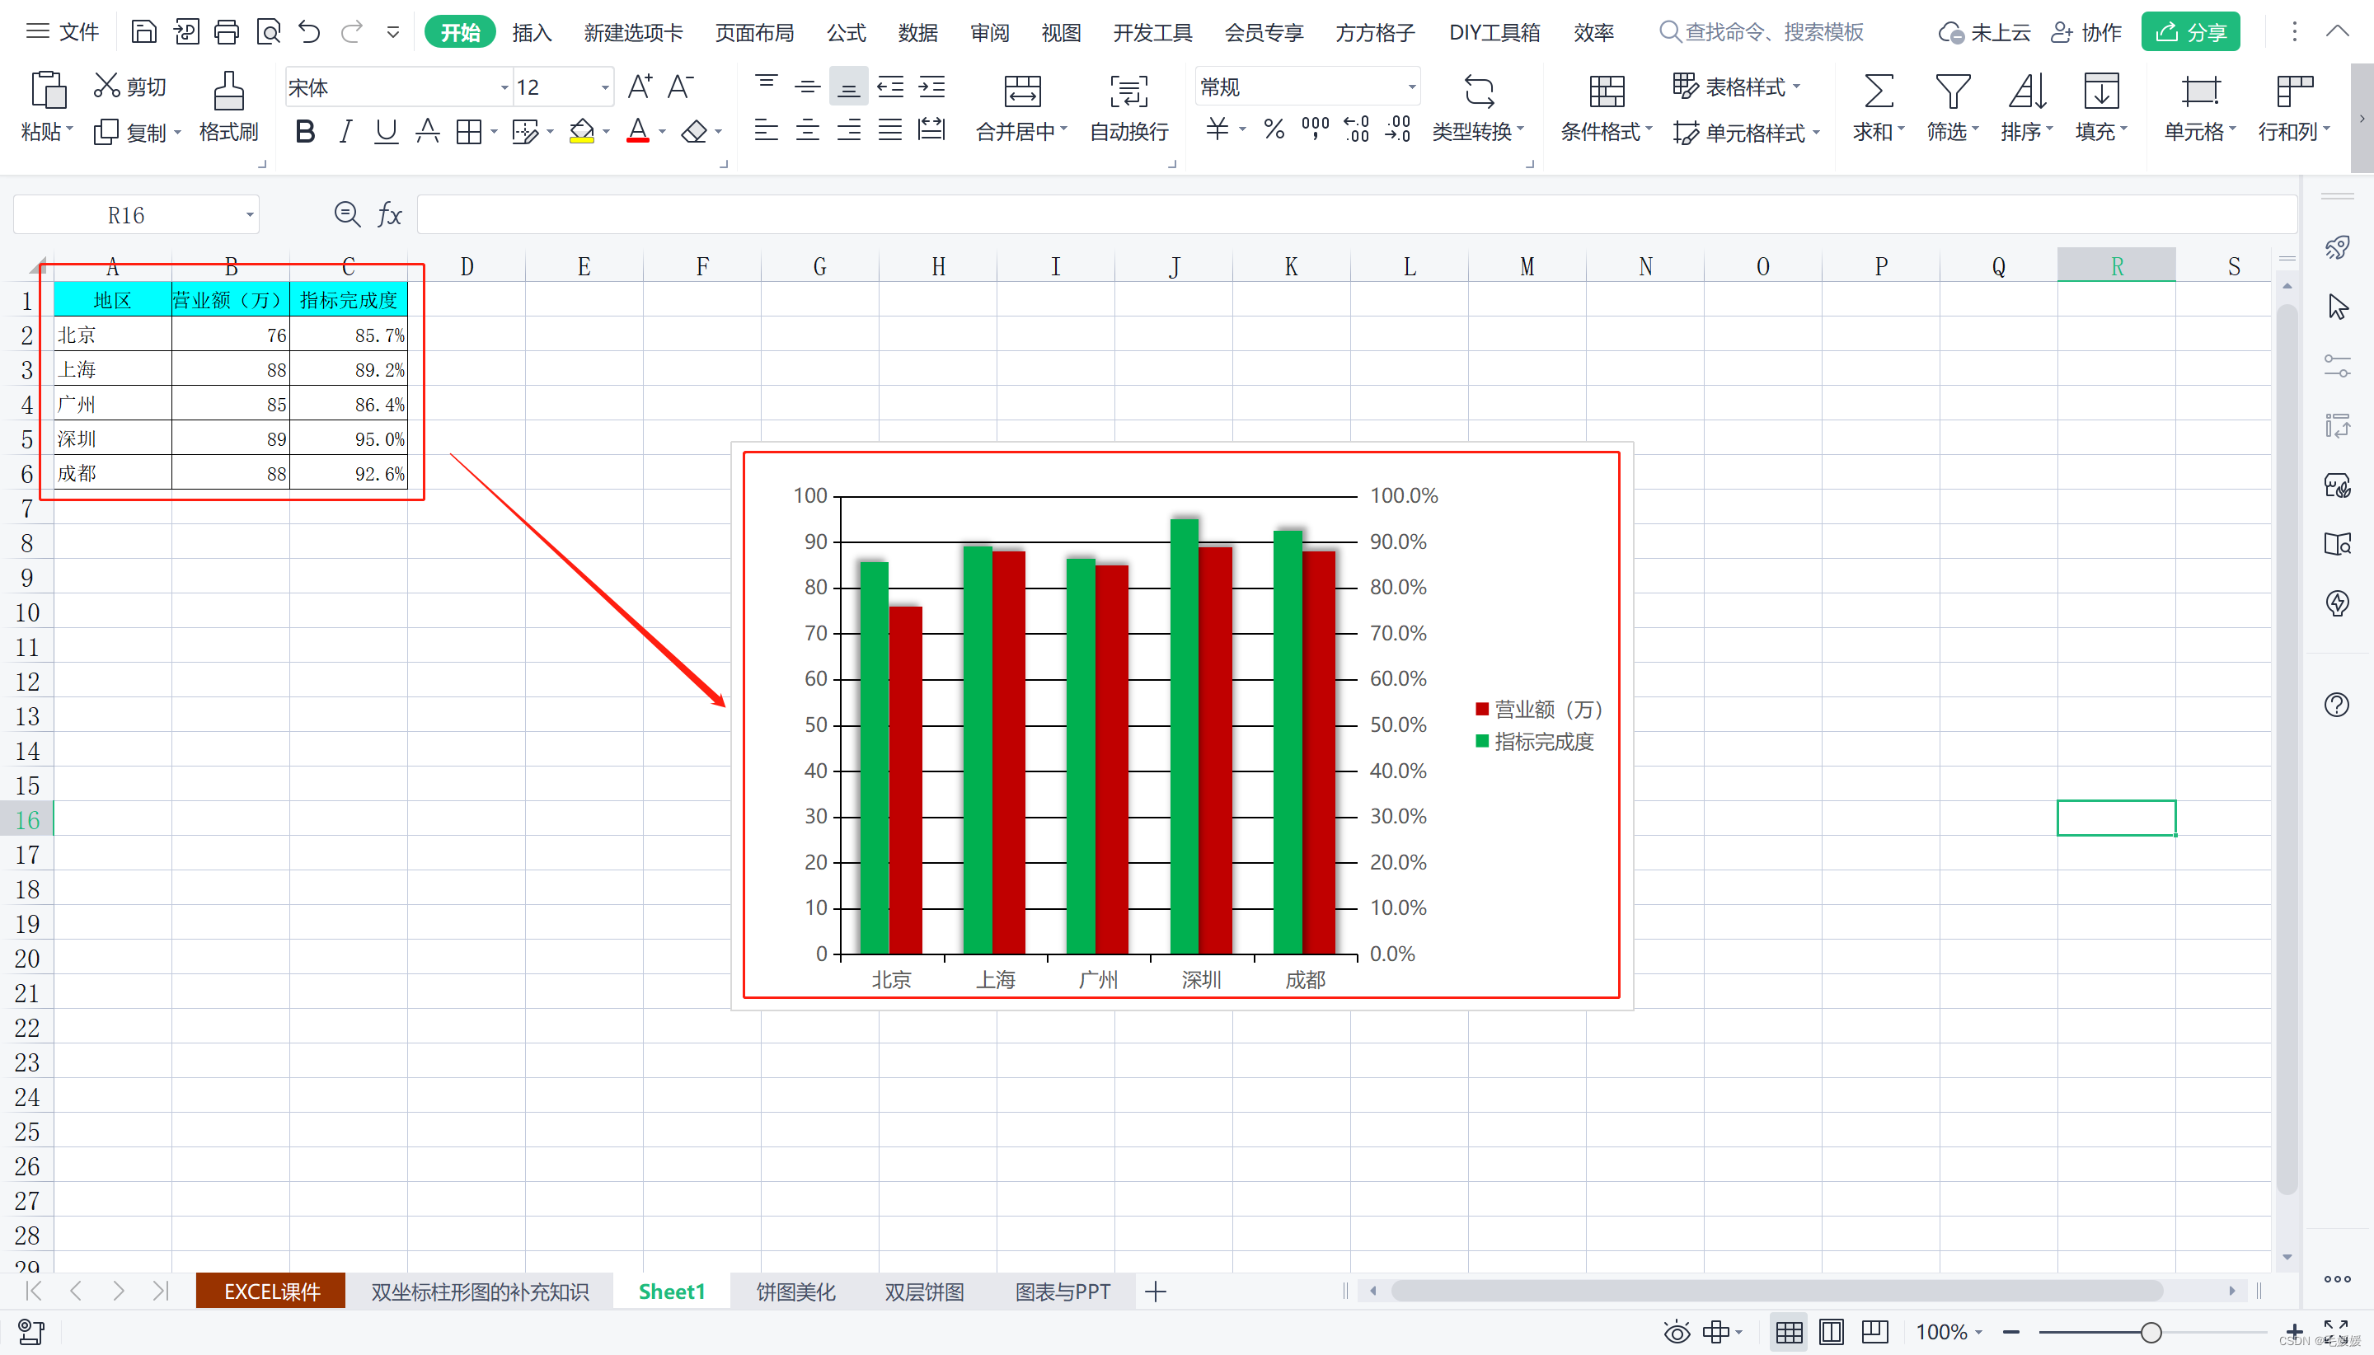Open the Name Box dropdown showing R16
This screenshot has height=1355, width=2374.
(x=250, y=215)
